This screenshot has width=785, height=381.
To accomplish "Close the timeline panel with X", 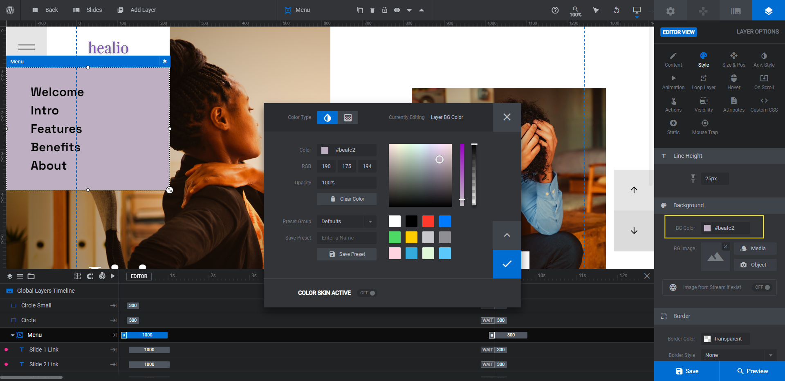I will (647, 276).
